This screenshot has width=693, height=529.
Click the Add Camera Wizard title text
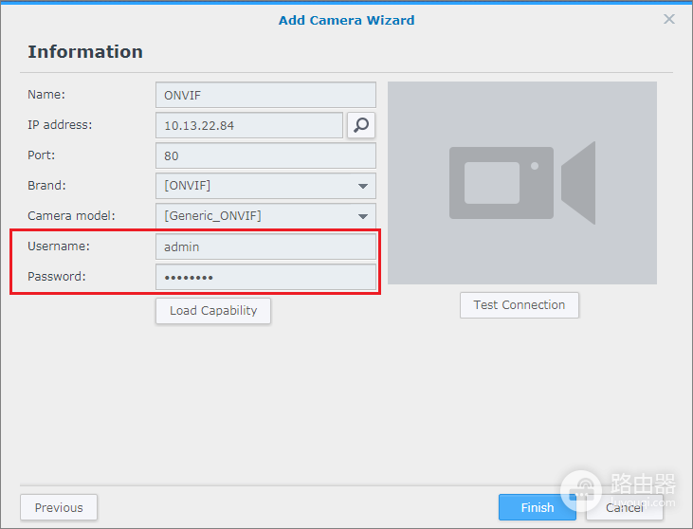pos(347,20)
